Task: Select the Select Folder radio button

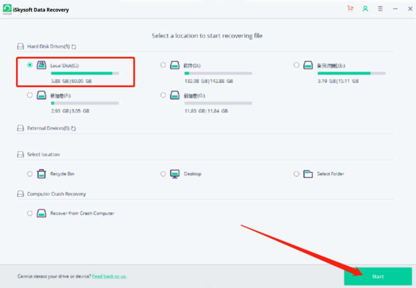Action: [297, 174]
